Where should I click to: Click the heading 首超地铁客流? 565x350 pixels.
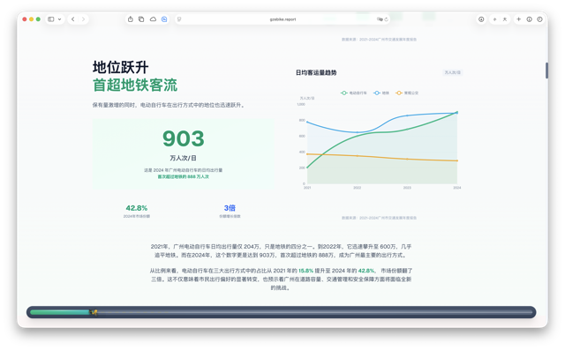coord(135,86)
